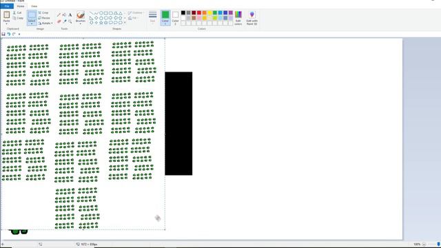Click the Undo arrow in quick access toolbar
This screenshot has height=248, width=441.
9,34
